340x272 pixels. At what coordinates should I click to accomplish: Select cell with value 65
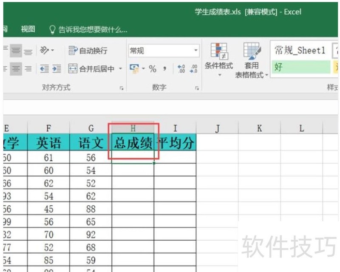91,221
